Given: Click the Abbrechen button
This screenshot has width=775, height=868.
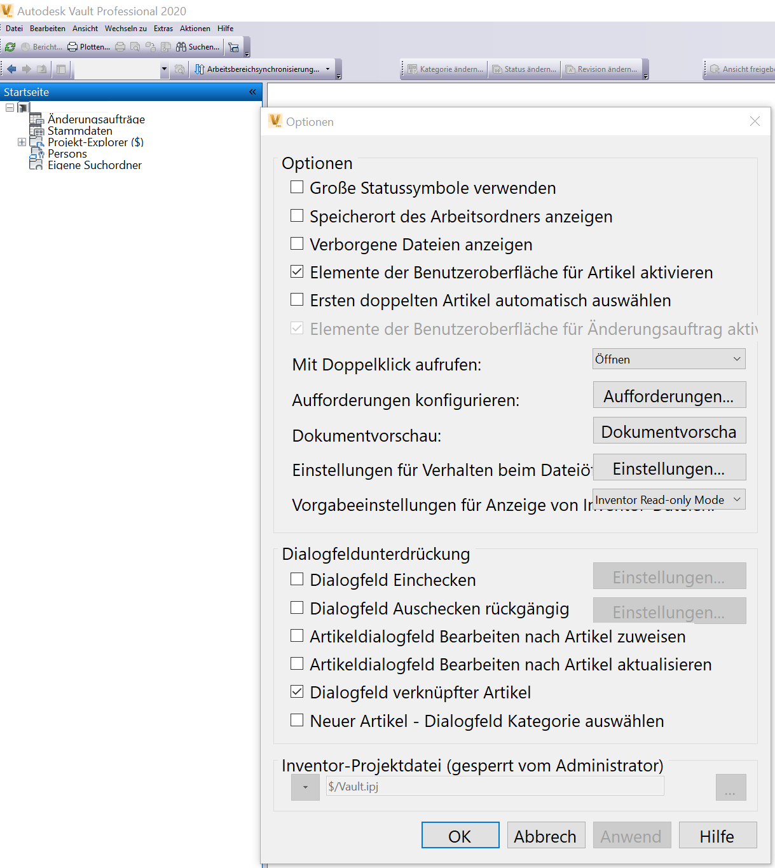Looking at the screenshot, I should click(x=545, y=835).
